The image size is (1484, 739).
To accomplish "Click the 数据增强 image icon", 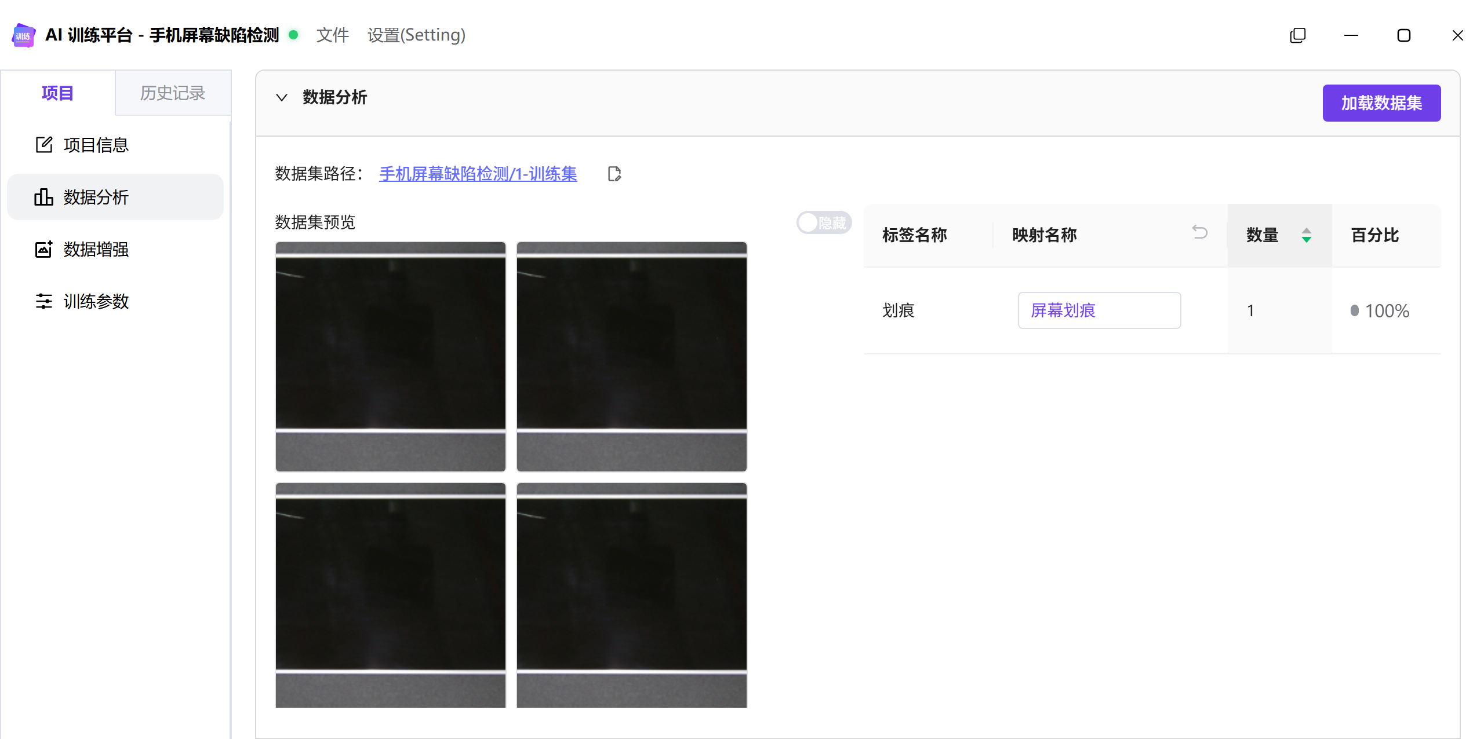I will point(44,249).
